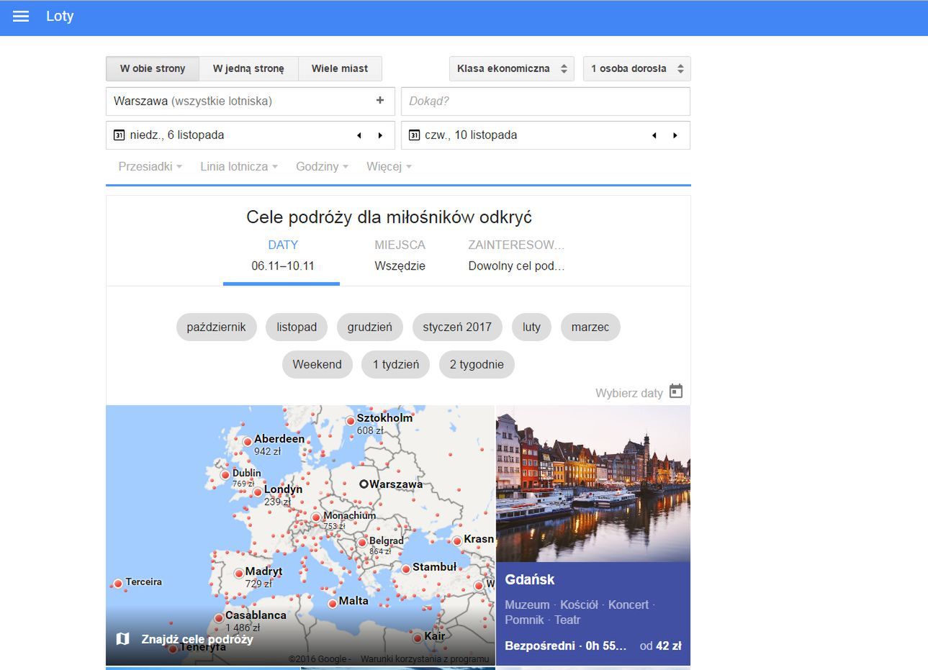Image resolution: width=928 pixels, height=670 pixels.
Task: Advance return date to next day
Action: 675,135
